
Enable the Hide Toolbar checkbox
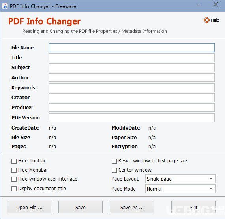click(14, 161)
